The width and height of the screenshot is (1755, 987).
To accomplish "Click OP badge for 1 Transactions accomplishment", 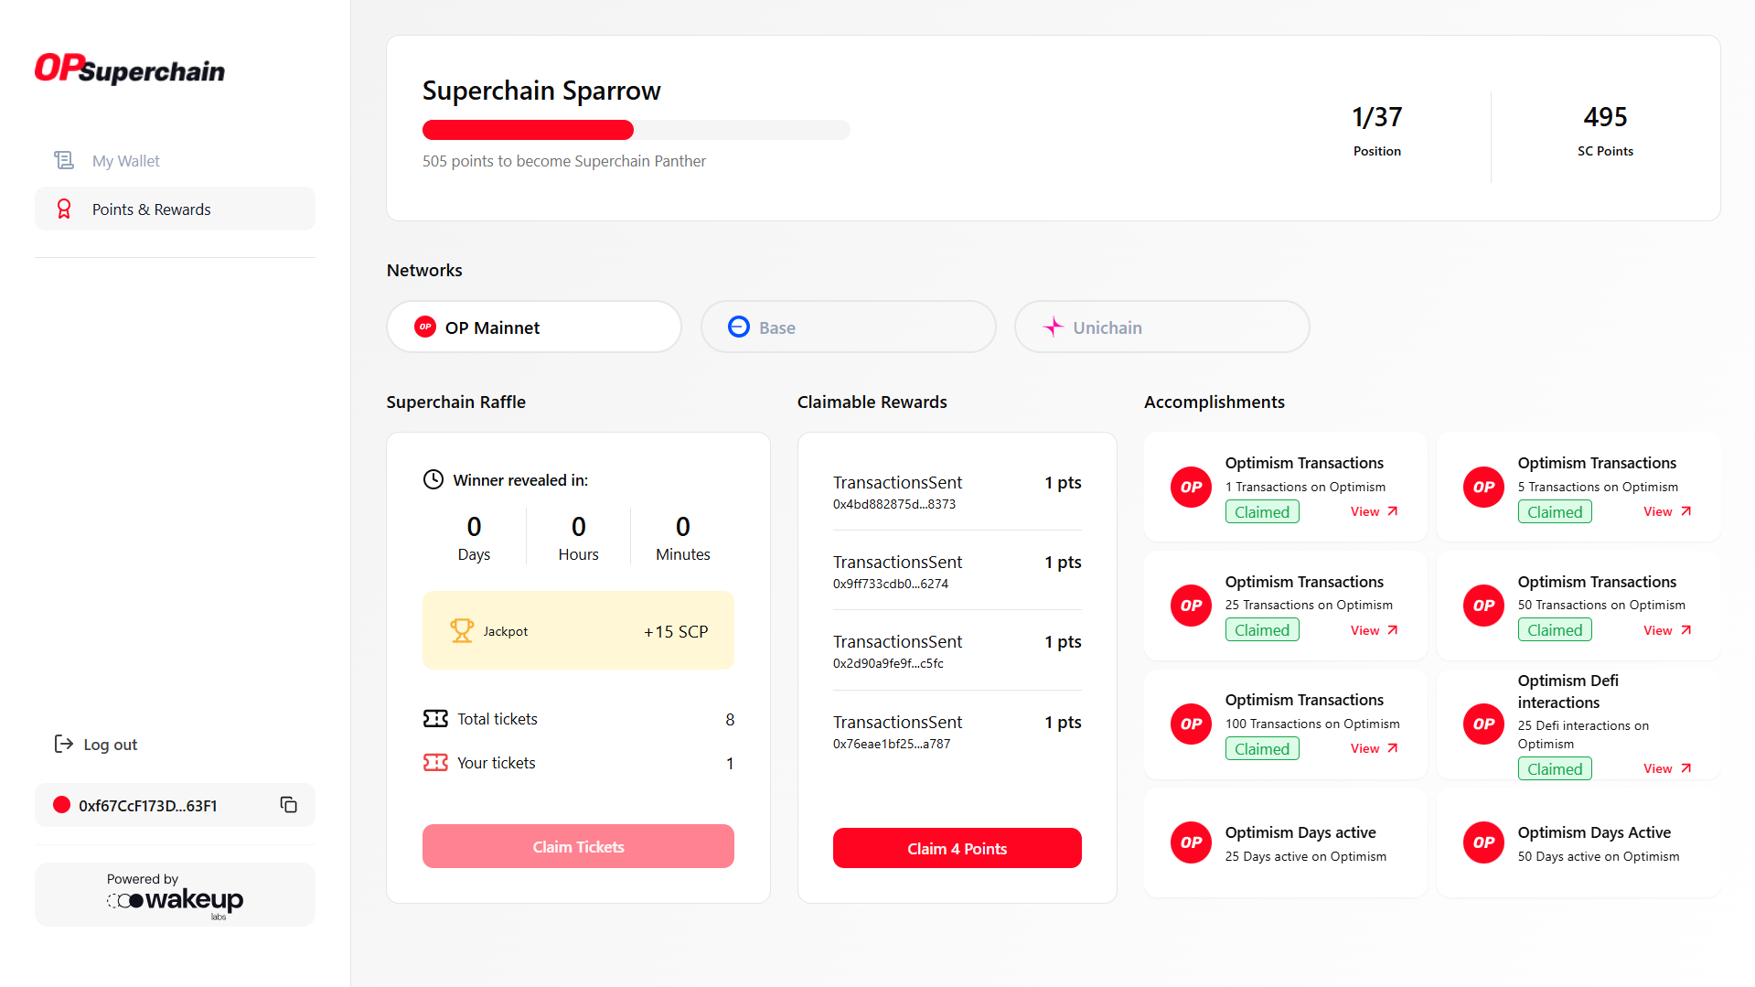I will [x=1191, y=487].
